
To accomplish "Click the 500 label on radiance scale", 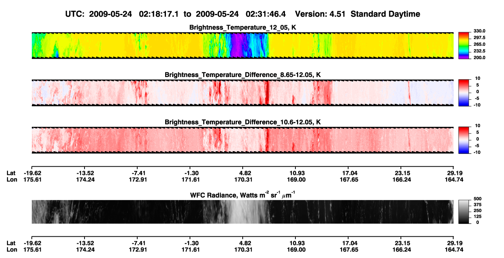I will pyautogui.click(x=477, y=199).
